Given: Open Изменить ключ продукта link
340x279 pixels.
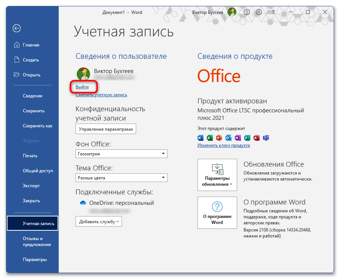Looking at the screenshot, I should pyautogui.click(x=223, y=145).
